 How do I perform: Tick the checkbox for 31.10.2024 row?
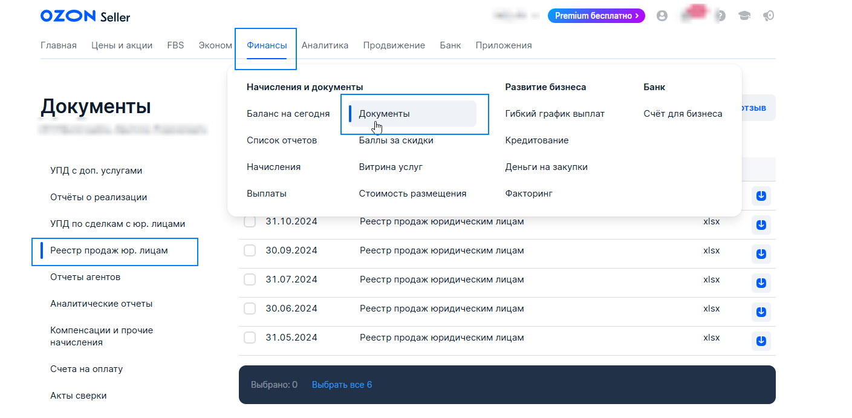[x=250, y=222]
